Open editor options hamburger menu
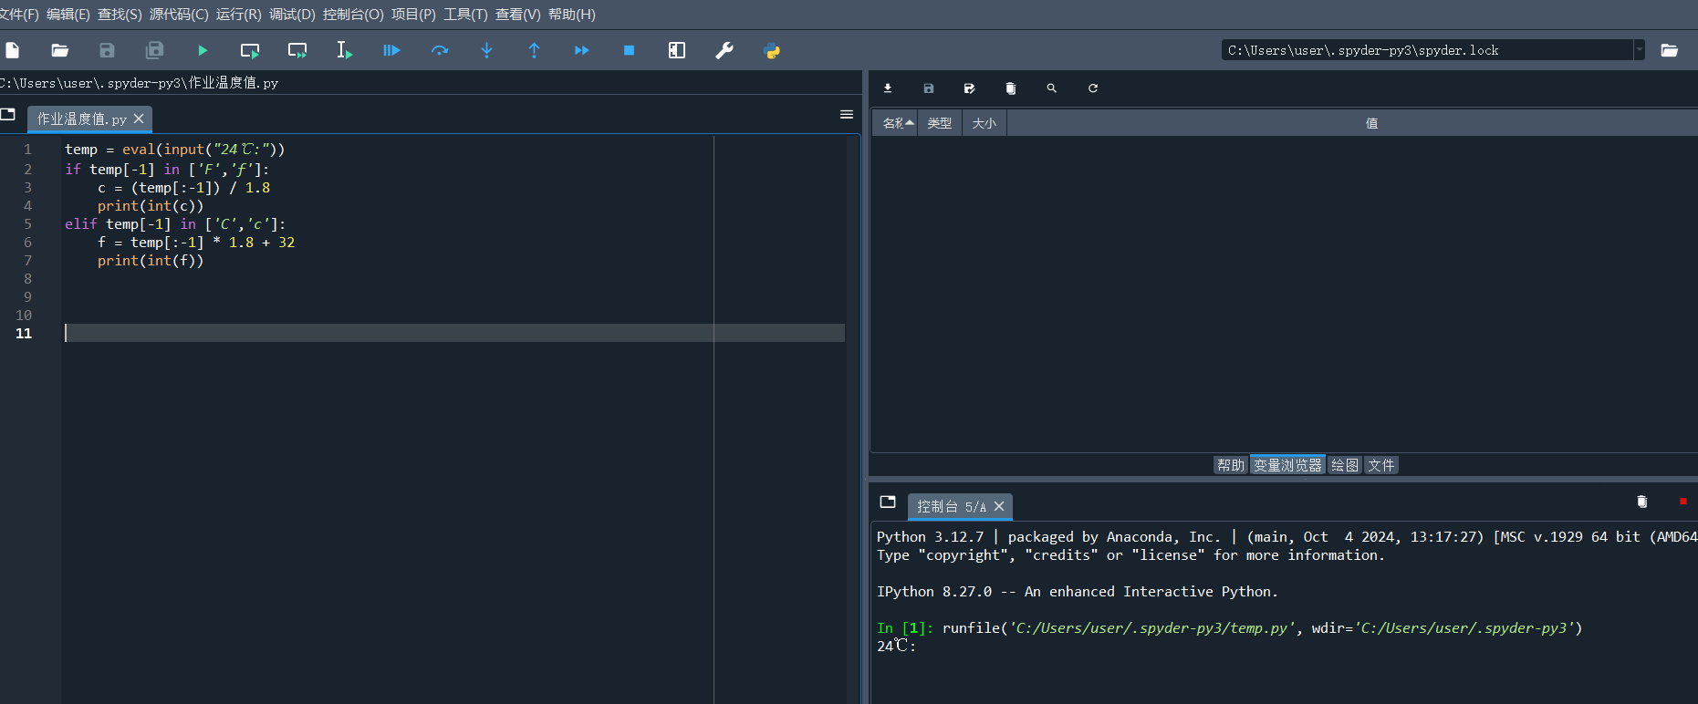The image size is (1698, 704). click(x=847, y=115)
